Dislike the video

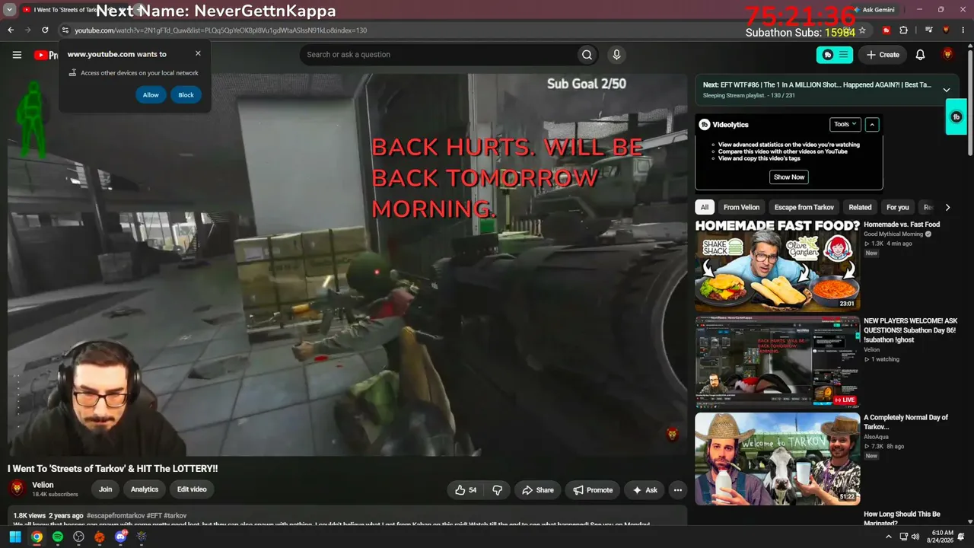[498, 490]
